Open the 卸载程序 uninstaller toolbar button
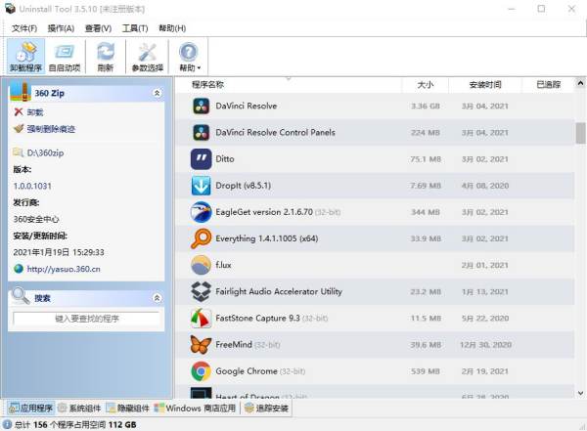 [x=25, y=57]
